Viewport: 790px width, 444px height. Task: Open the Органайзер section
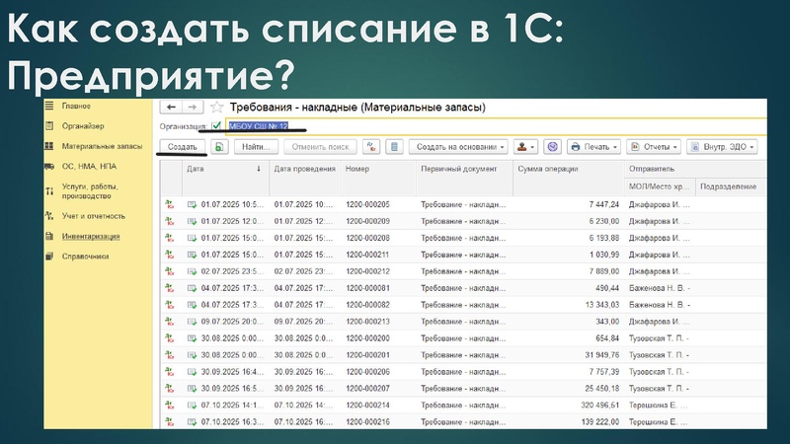pyautogui.click(x=83, y=126)
